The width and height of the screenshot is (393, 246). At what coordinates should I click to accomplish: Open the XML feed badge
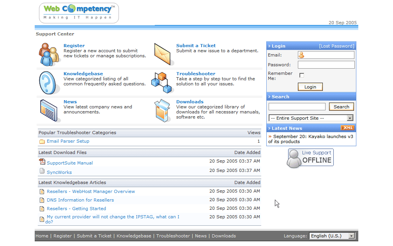click(x=347, y=128)
